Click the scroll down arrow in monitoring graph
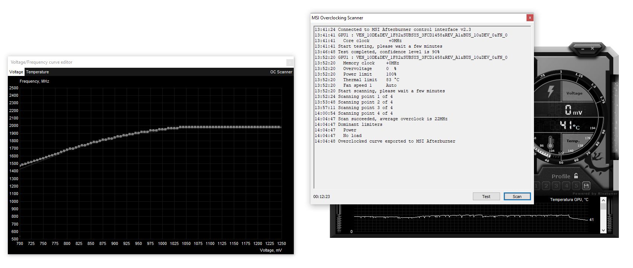 (x=603, y=230)
